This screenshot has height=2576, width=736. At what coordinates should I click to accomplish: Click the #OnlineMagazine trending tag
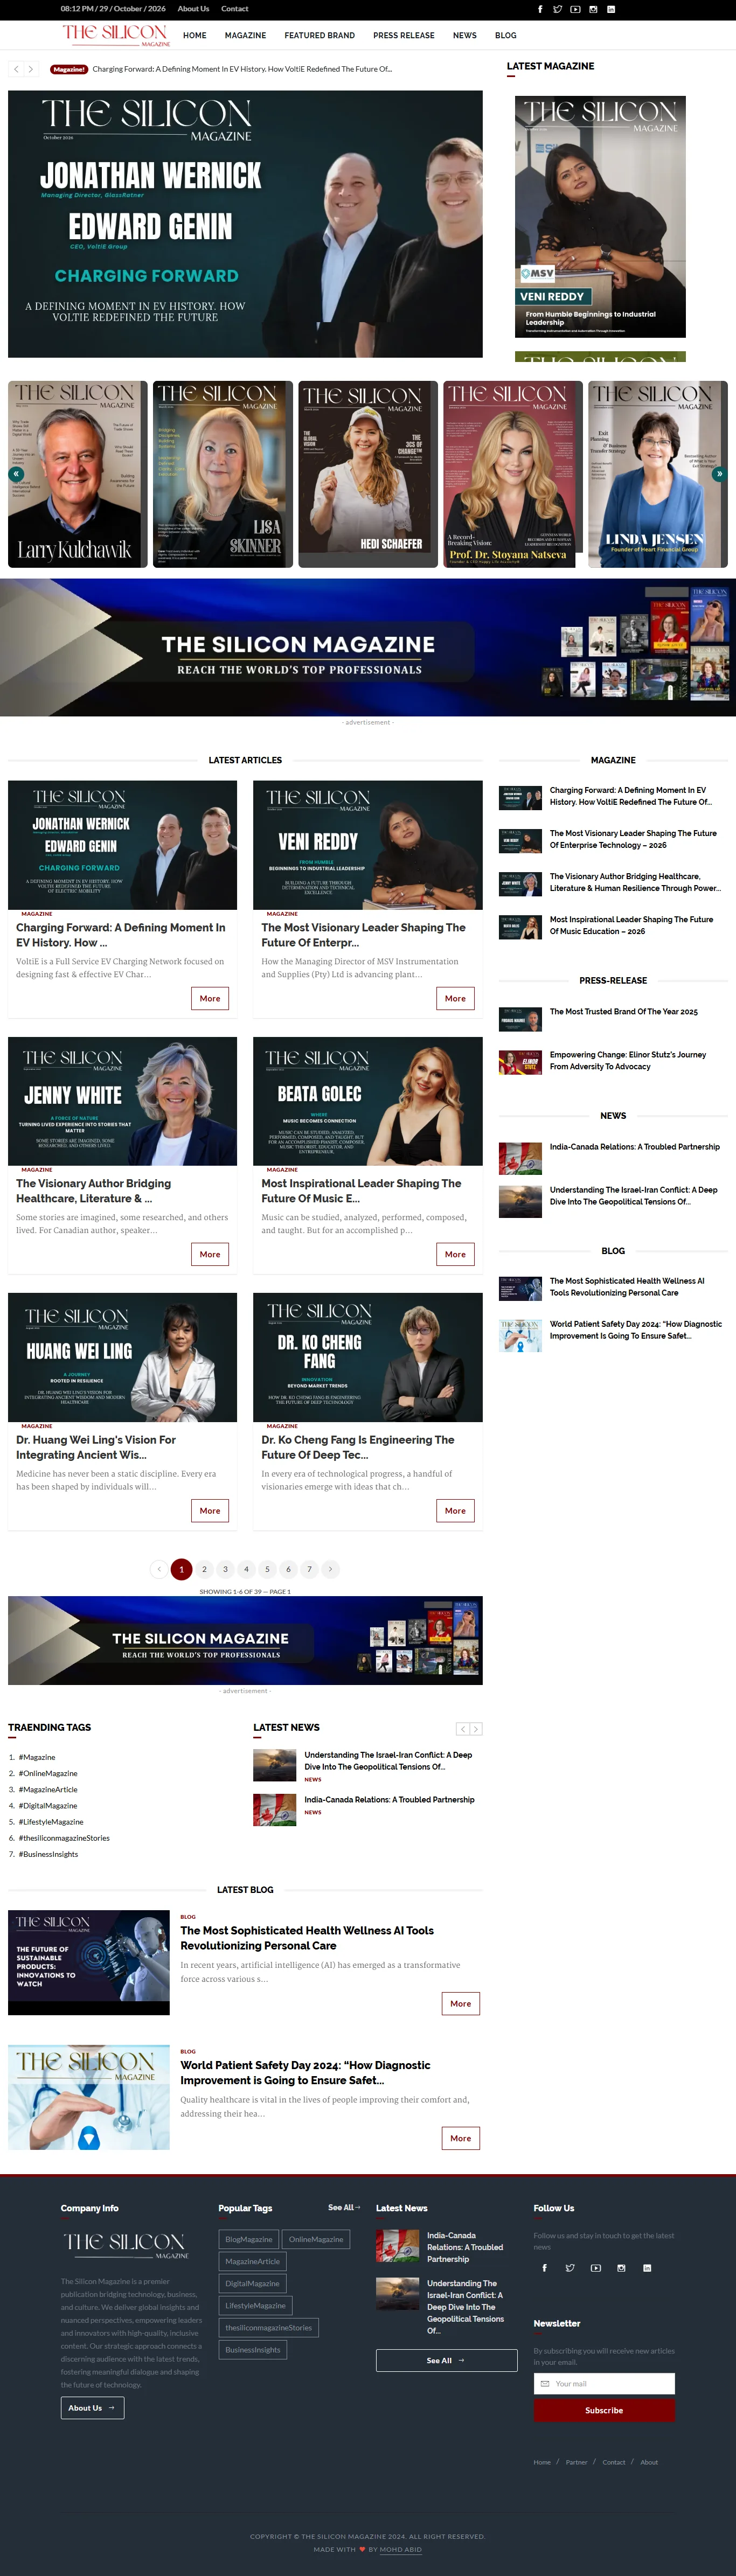[x=48, y=1773]
